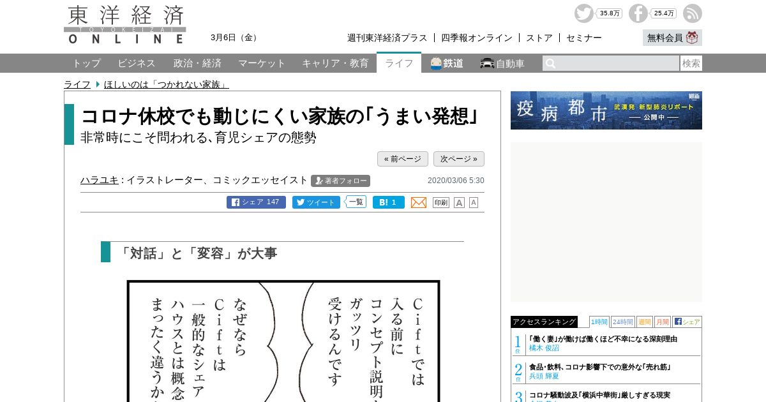
Task: Click the Twitter follower count 35.8万
Action: (x=610, y=13)
